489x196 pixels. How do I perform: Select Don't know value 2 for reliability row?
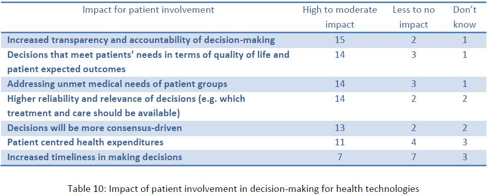click(464, 99)
